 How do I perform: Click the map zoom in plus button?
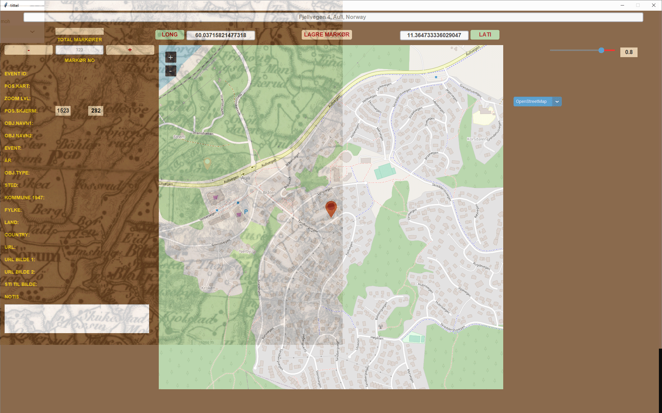pos(170,57)
